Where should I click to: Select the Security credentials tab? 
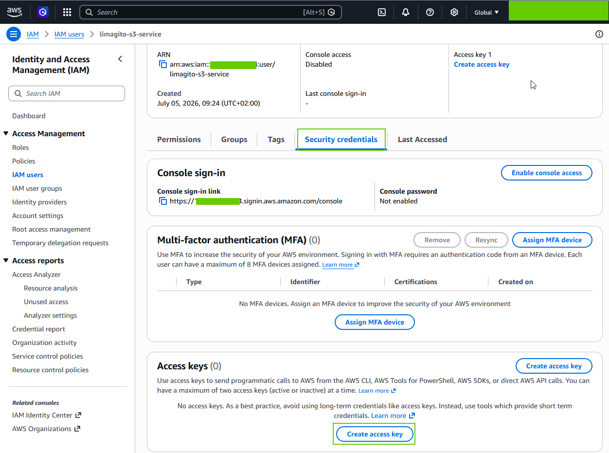341,139
